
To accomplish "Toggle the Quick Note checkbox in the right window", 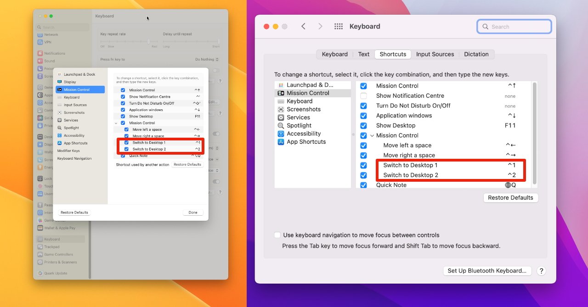I will [x=363, y=185].
